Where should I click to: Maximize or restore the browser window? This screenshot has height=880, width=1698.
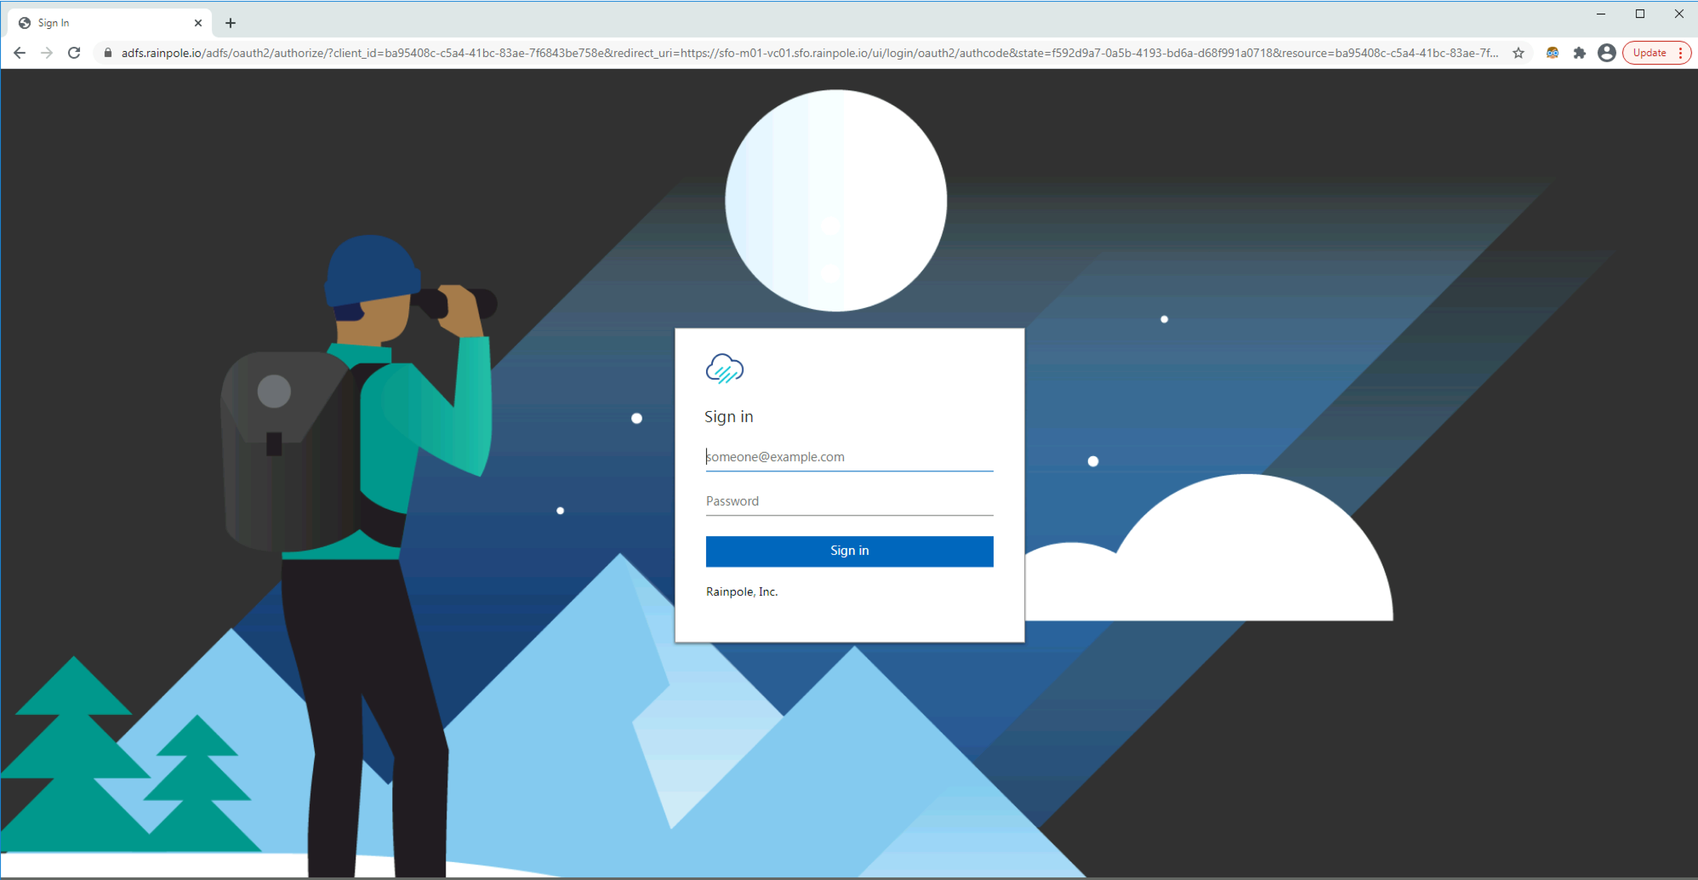click(1640, 14)
